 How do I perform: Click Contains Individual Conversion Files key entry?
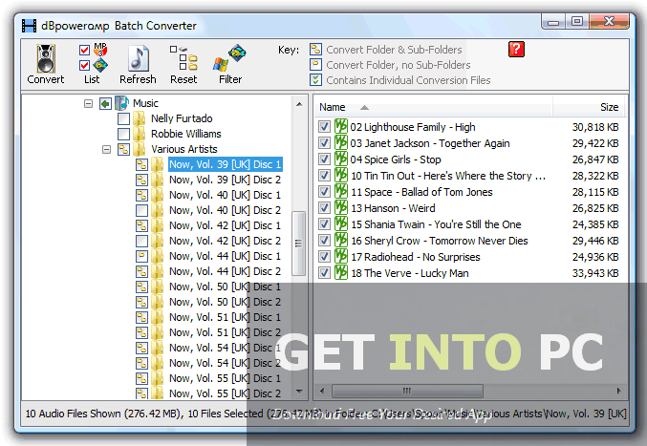click(x=400, y=80)
